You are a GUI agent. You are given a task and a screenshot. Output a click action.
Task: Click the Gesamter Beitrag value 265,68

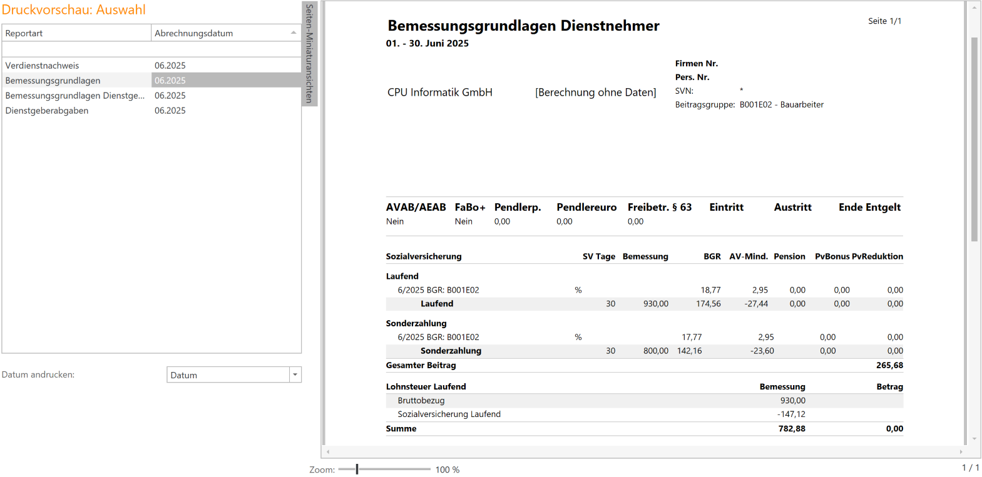(889, 365)
